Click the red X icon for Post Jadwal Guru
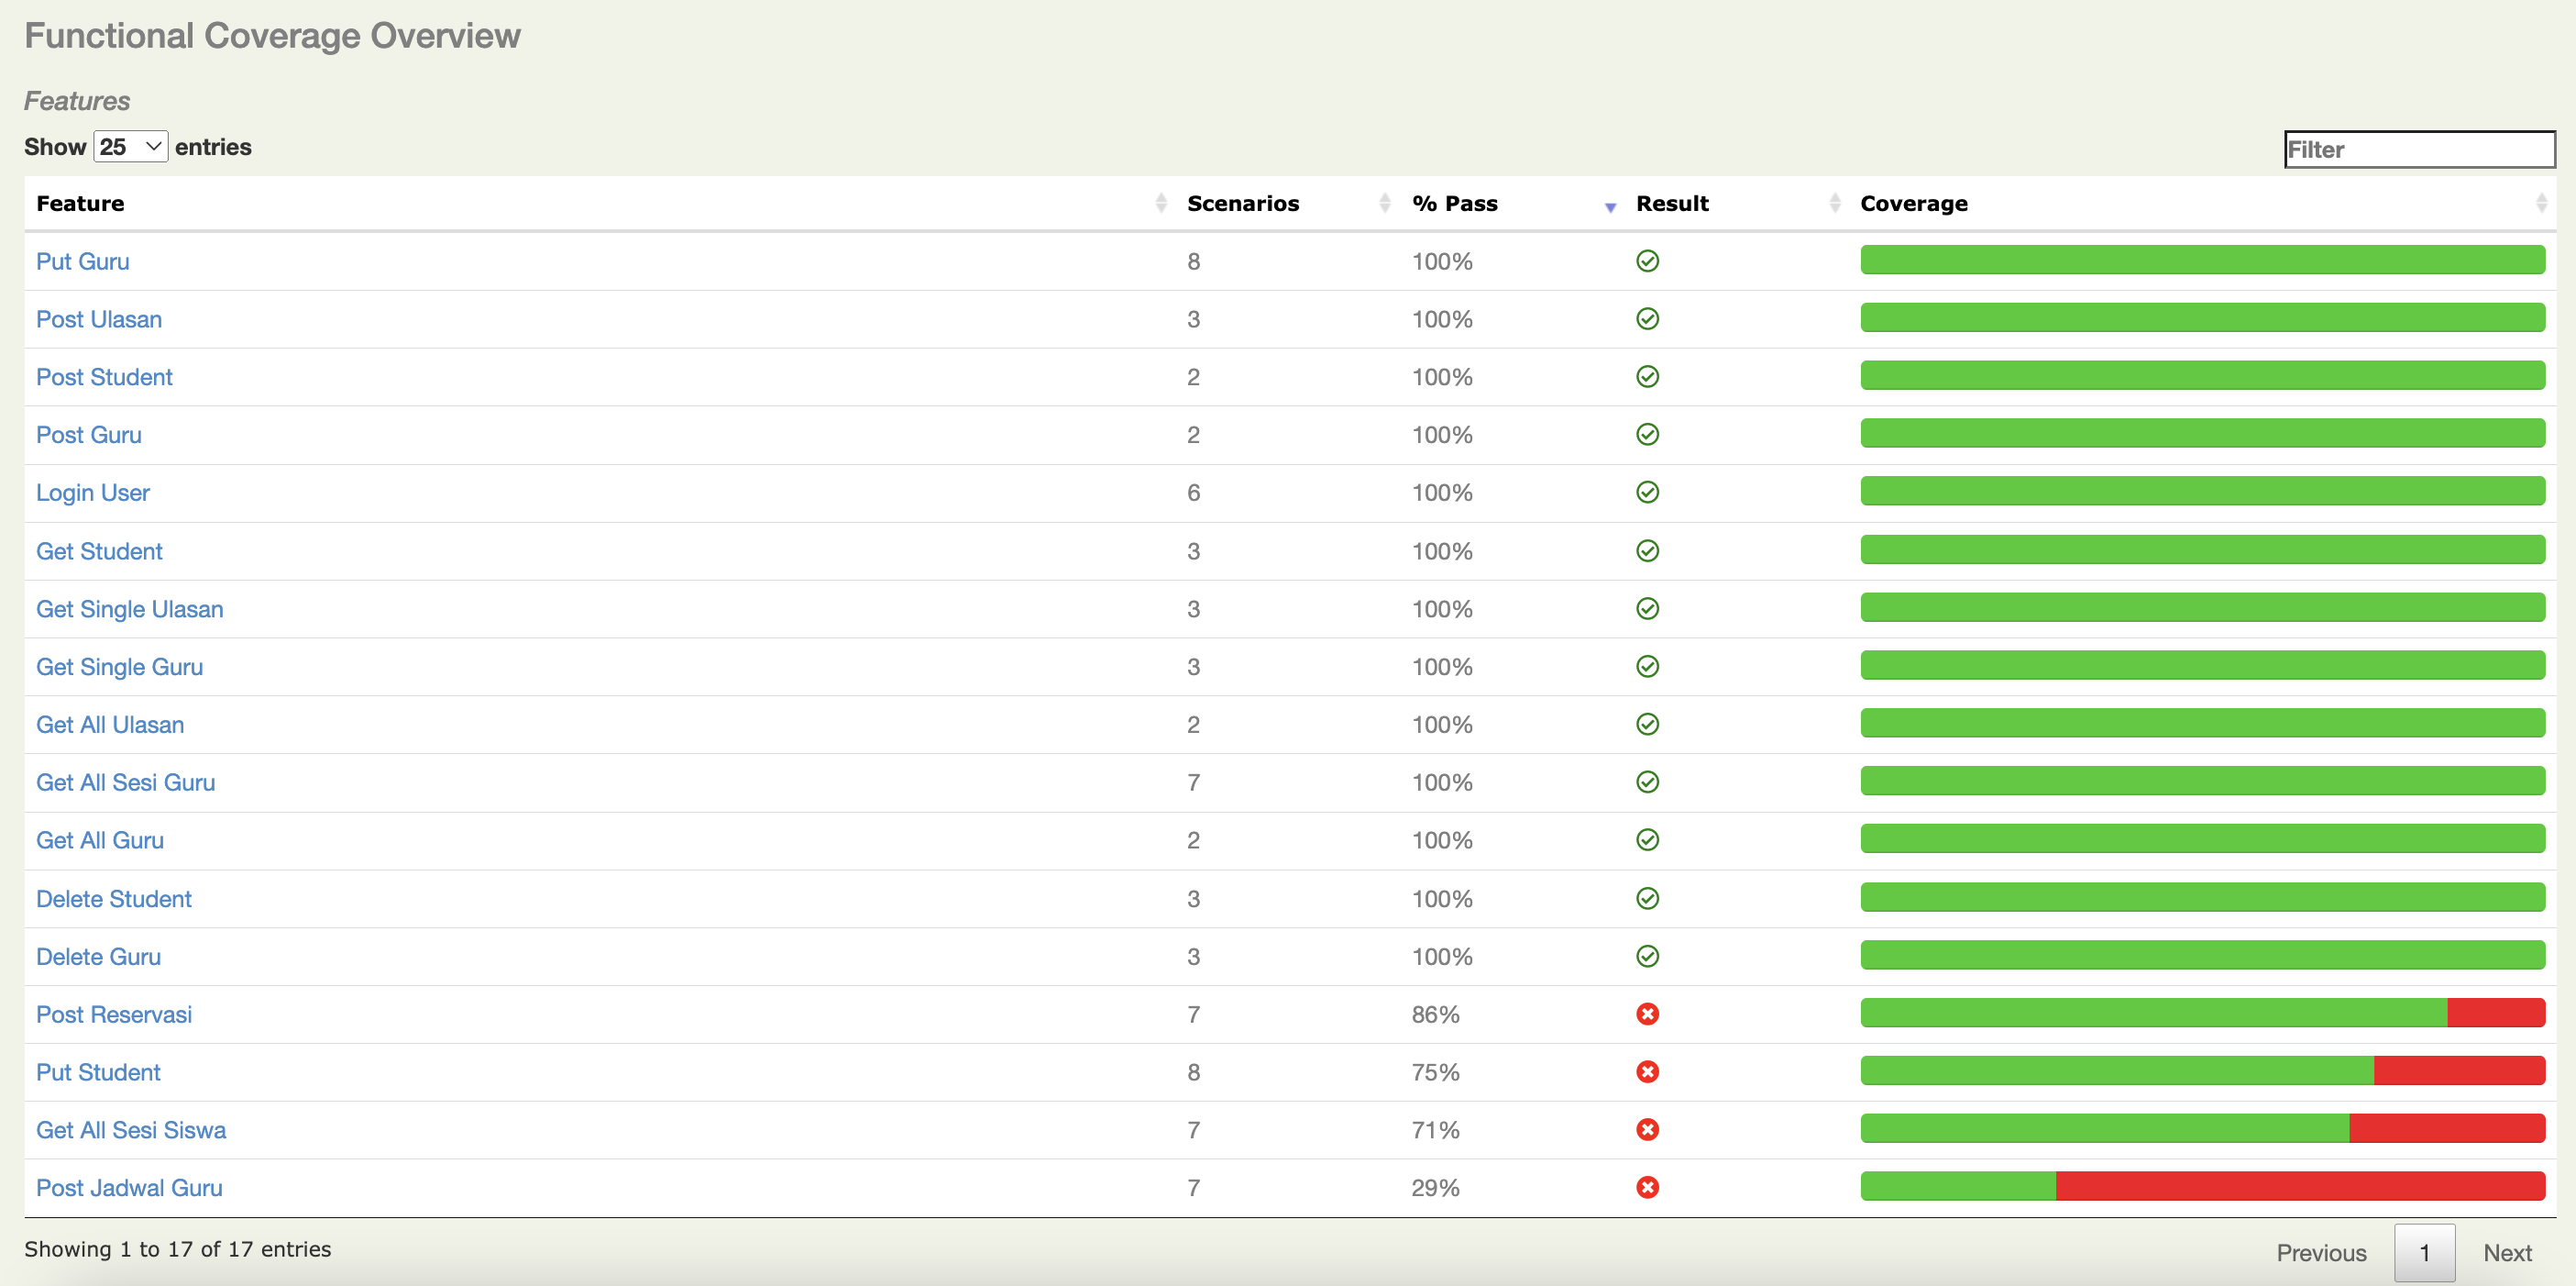Image resolution: width=2576 pixels, height=1286 pixels. pyautogui.click(x=1647, y=1187)
